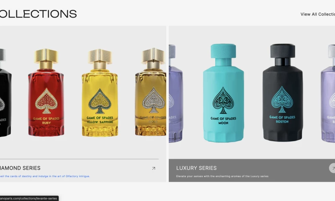335x201 pixels.
Task: Click the Luxury Series circular arrow icon
Action: 332,168
